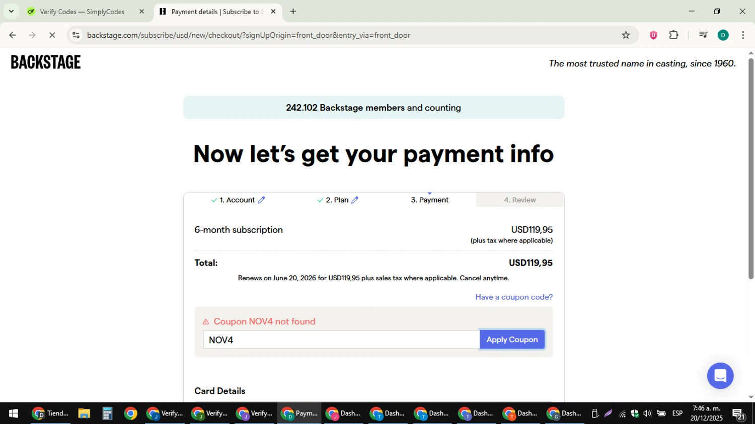Viewport: 755px width, 424px height.
Task: Click the 'Coupon NOV4 not found' message
Action: pyautogui.click(x=264, y=321)
